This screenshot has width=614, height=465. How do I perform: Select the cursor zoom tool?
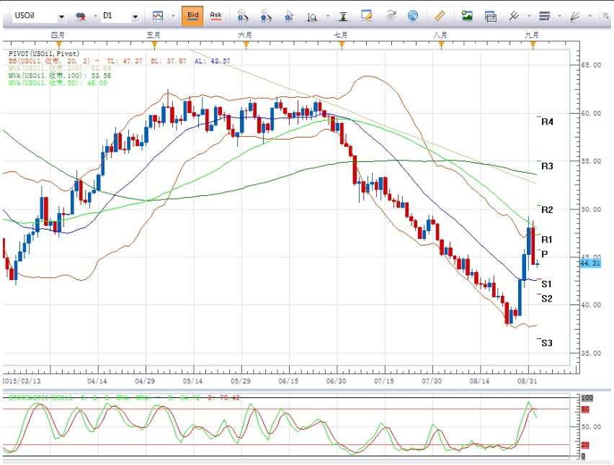pos(289,17)
